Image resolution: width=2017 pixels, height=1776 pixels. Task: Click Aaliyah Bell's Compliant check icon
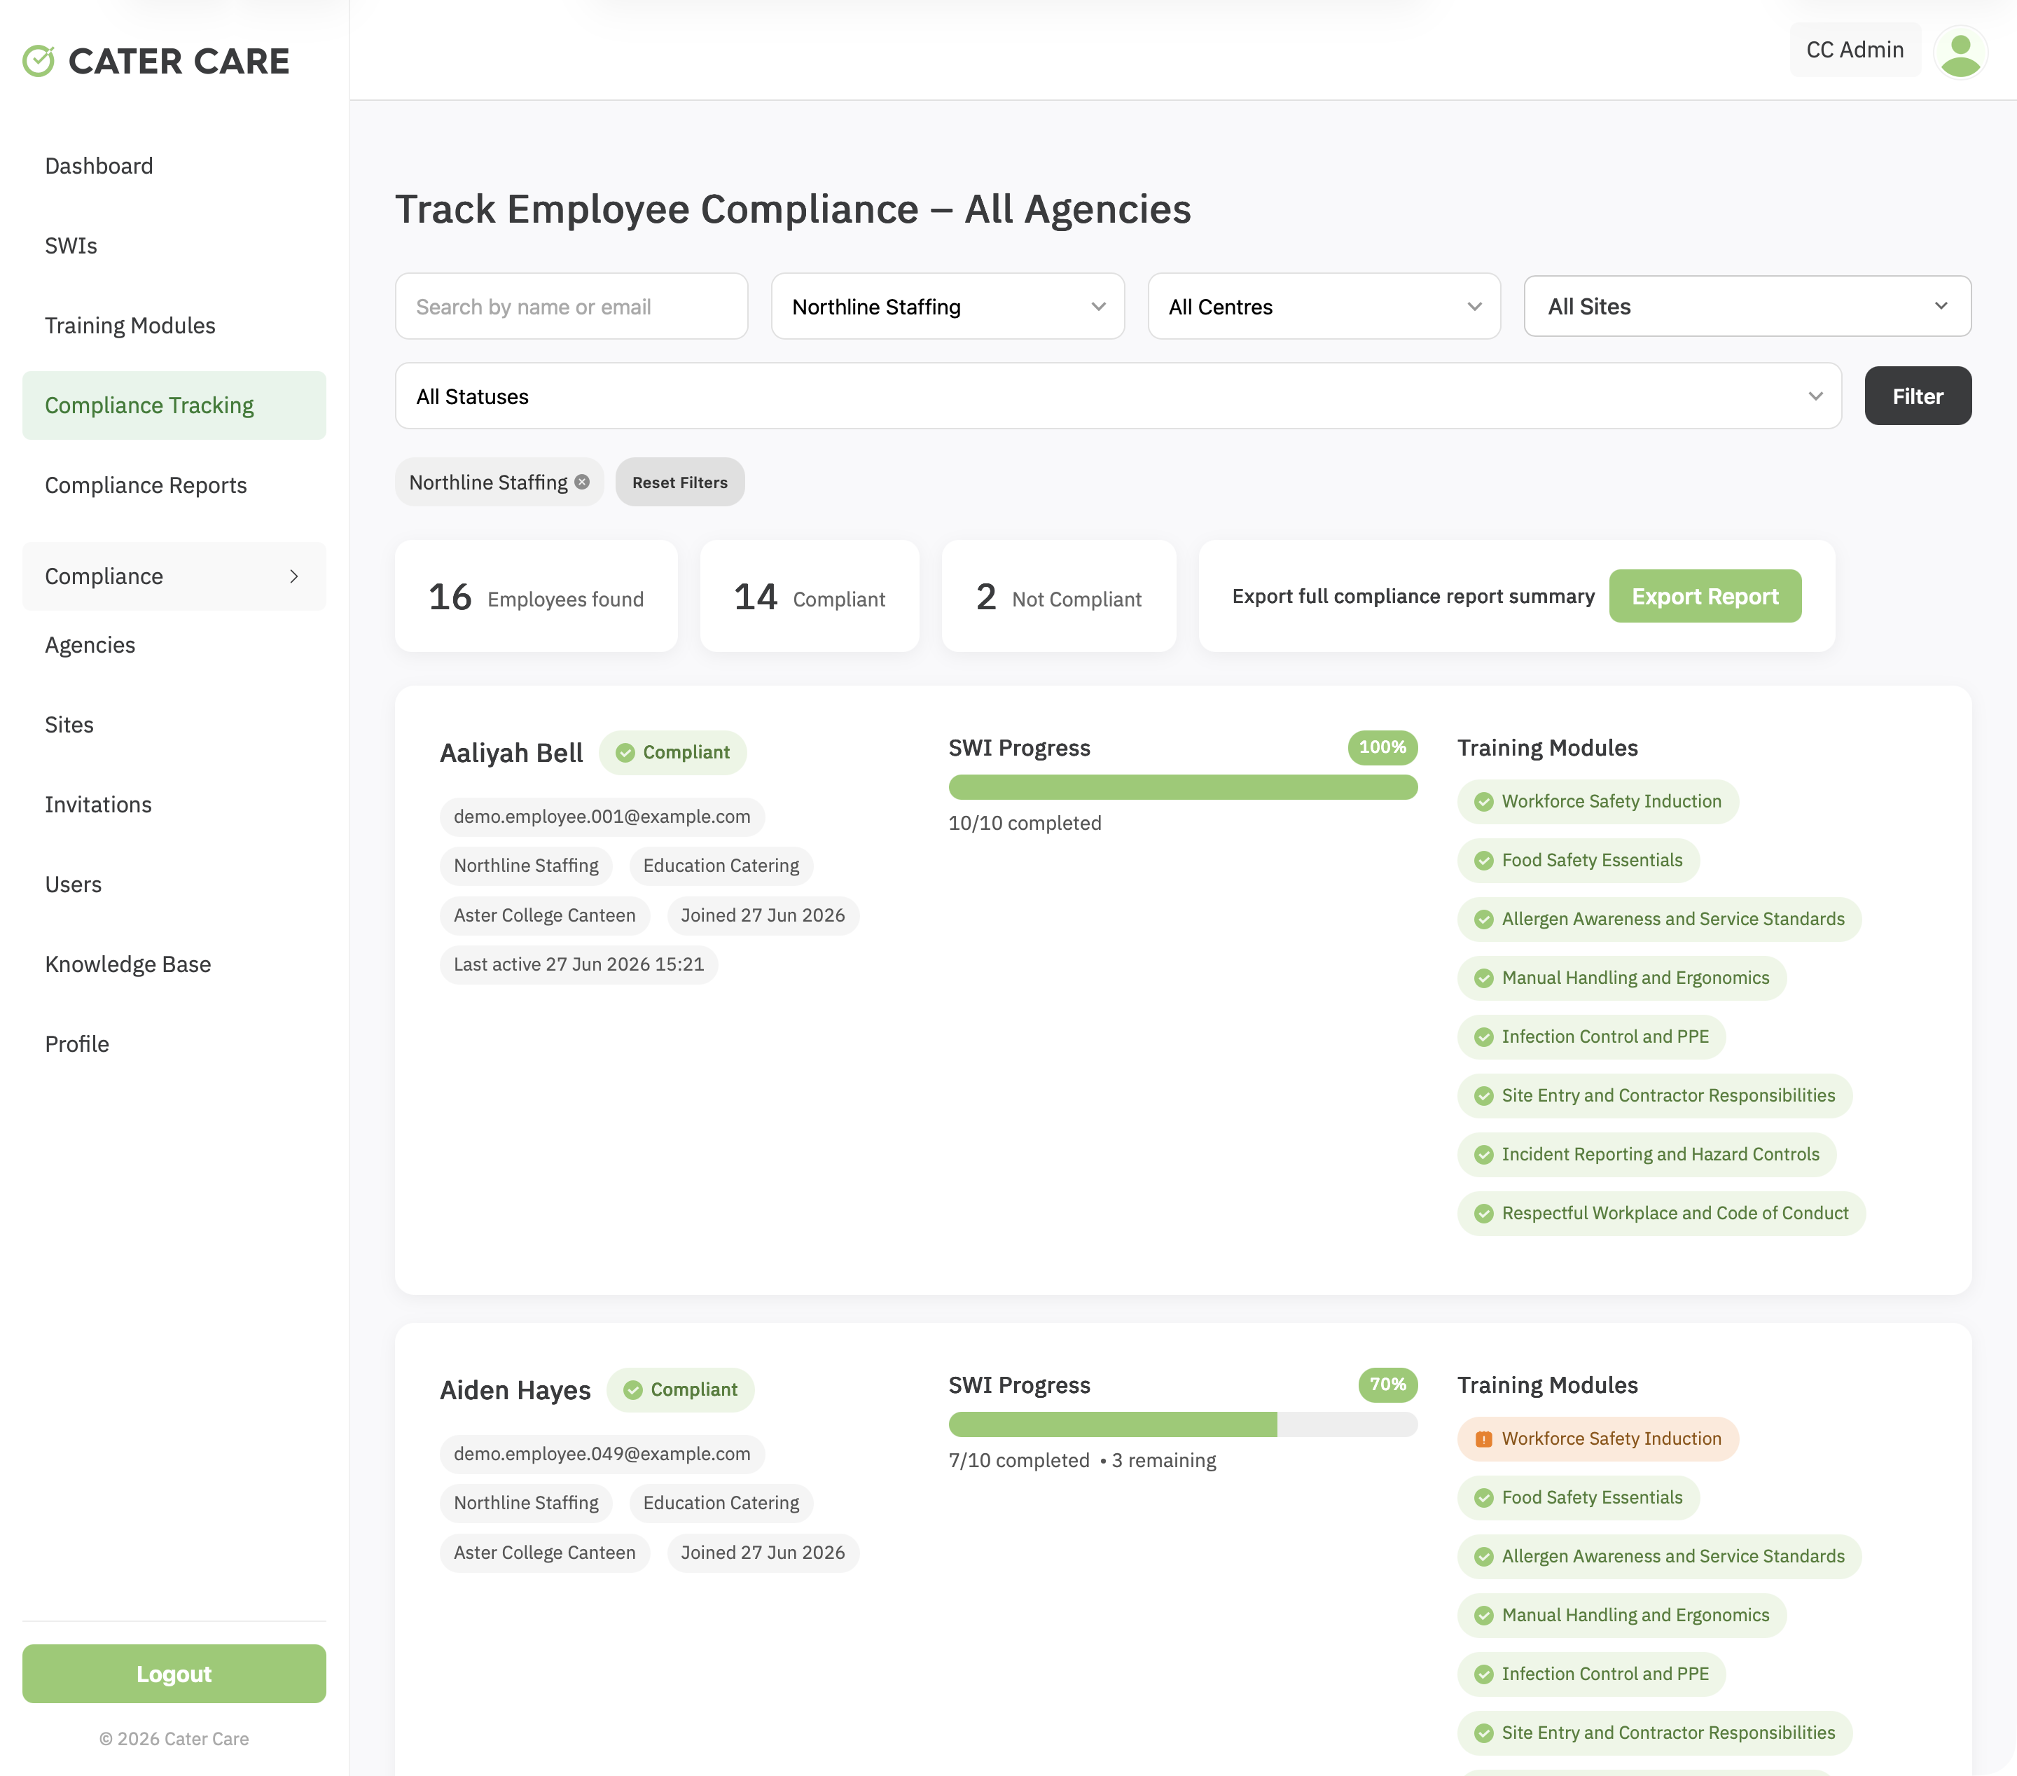(625, 753)
